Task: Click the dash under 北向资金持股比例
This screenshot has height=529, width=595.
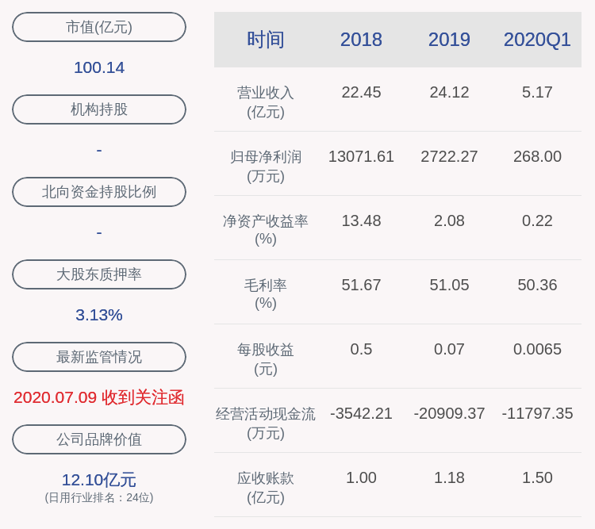Action: (99, 232)
